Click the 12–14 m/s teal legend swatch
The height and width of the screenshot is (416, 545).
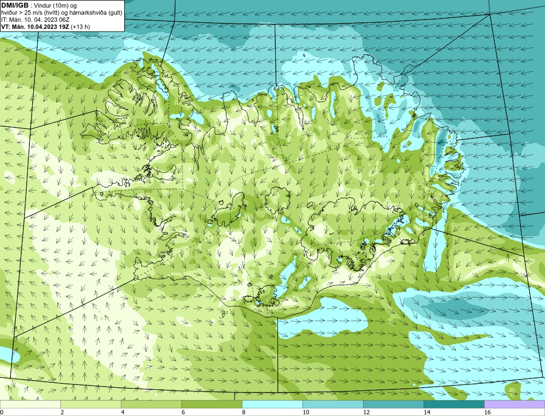[393, 404]
